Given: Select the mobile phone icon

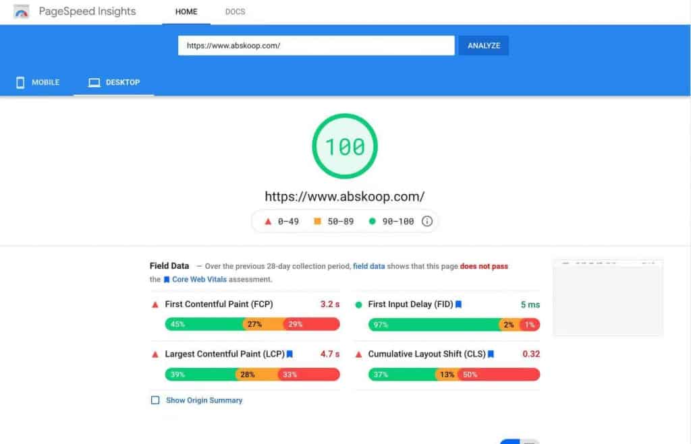Looking at the screenshot, I should [x=20, y=82].
